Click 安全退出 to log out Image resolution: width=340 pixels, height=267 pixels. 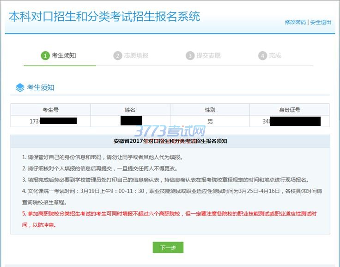pos(321,22)
